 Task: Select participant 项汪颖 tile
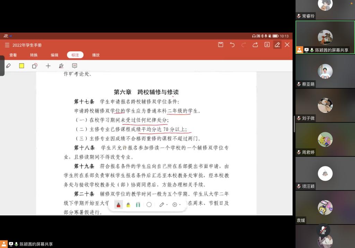(x=325, y=173)
